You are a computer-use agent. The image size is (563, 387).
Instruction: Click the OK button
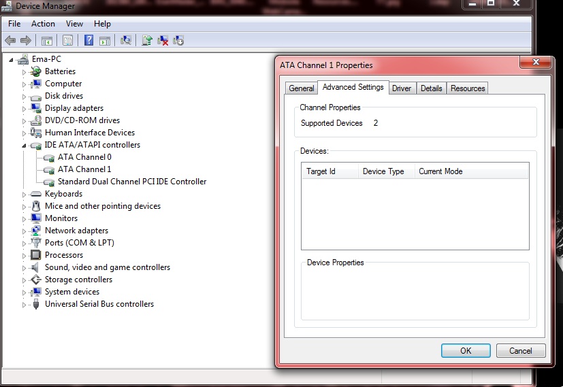pyautogui.click(x=466, y=351)
